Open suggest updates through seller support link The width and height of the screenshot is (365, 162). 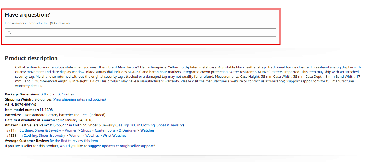coord(121,146)
